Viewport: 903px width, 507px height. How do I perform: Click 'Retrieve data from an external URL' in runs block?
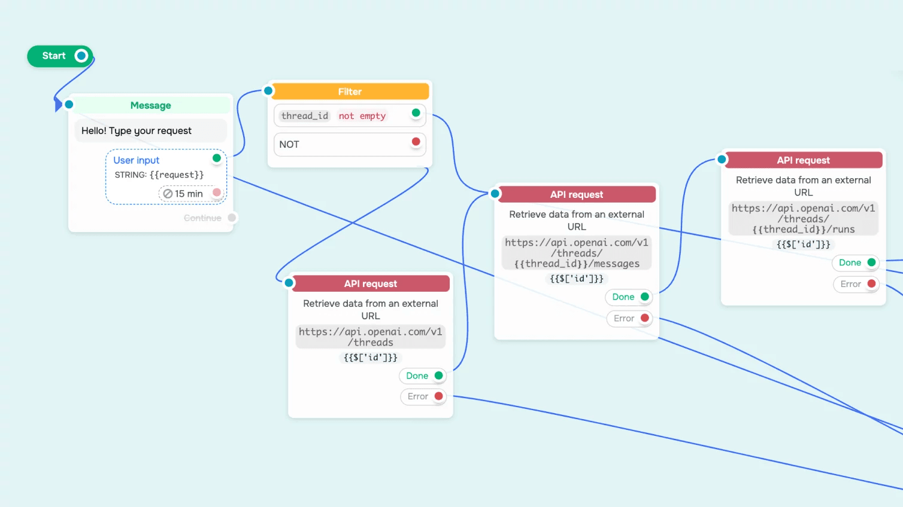804,186
